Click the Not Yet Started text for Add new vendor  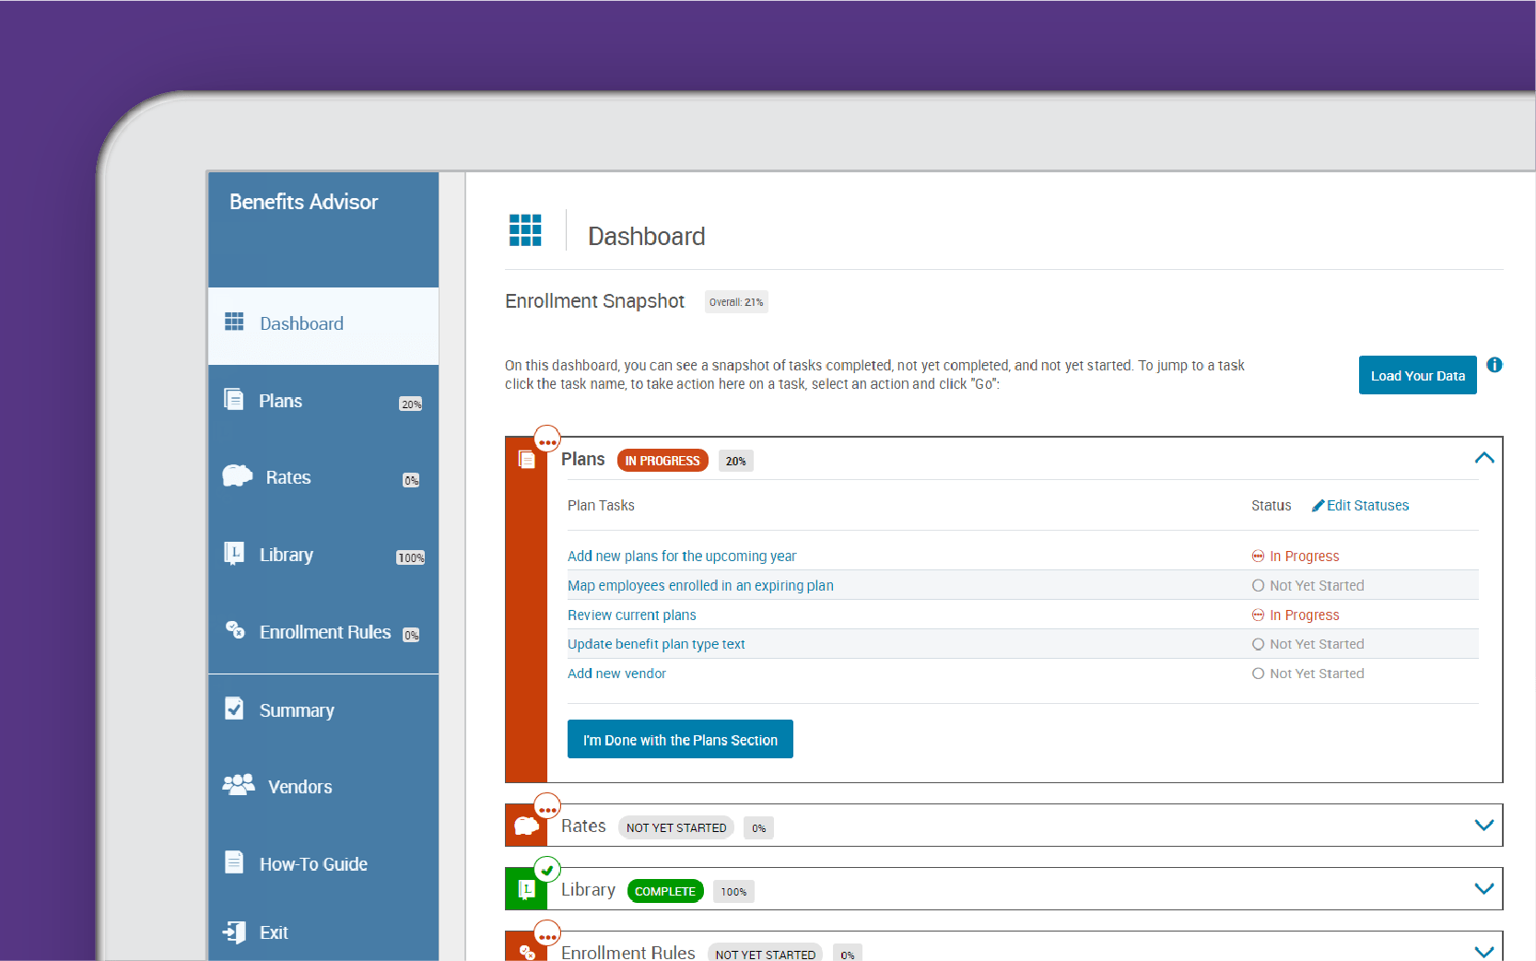(x=1317, y=674)
